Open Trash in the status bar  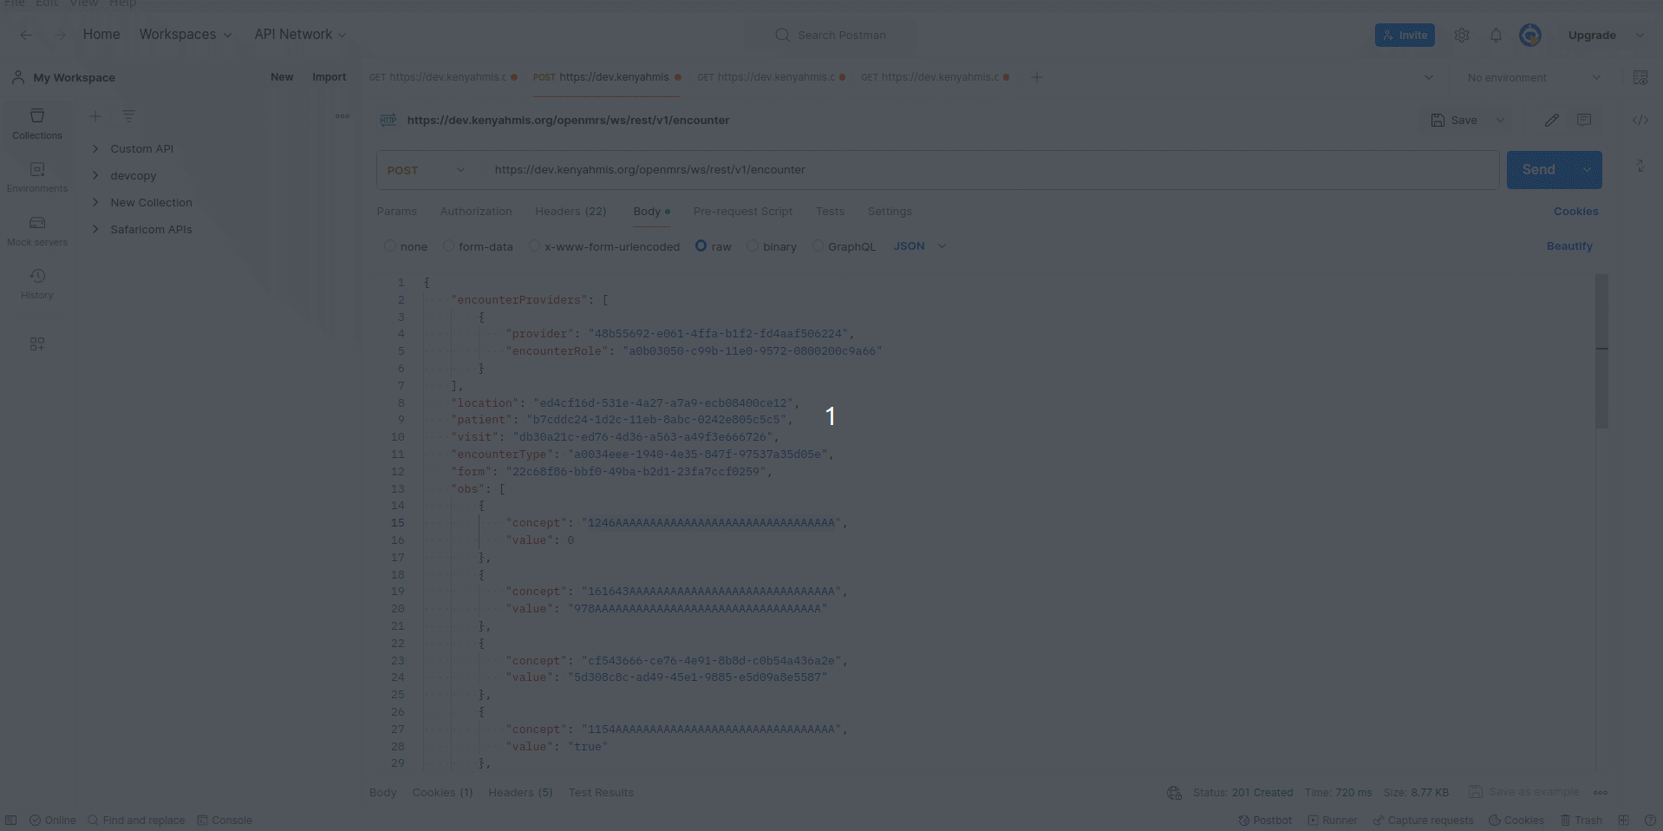(x=1581, y=821)
